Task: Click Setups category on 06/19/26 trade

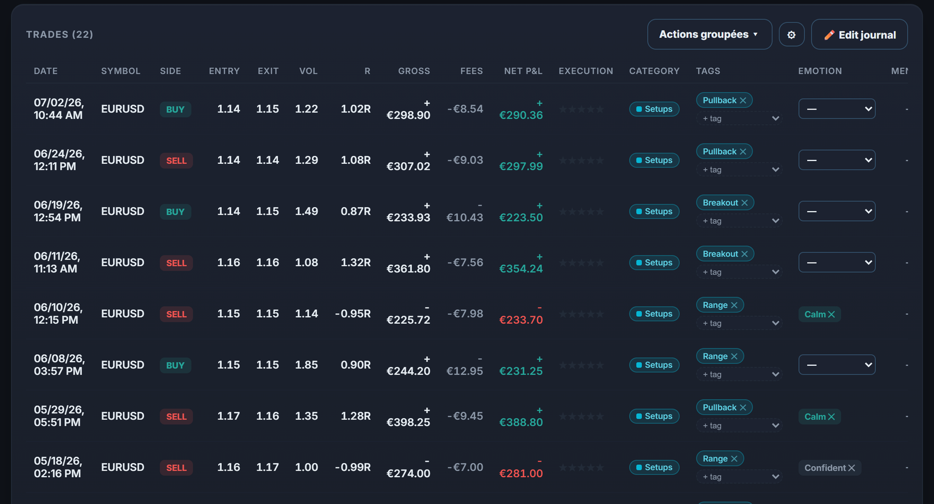Action: click(x=654, y=212)
